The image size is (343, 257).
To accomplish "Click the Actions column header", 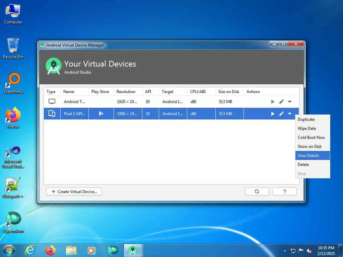I will point(271,92).
